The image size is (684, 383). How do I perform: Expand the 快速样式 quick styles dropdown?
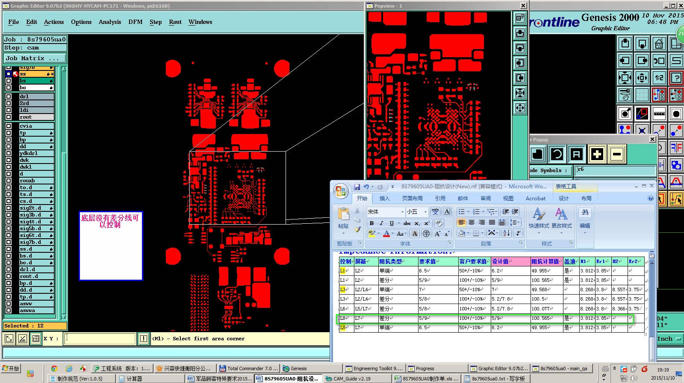coord(539,233)
